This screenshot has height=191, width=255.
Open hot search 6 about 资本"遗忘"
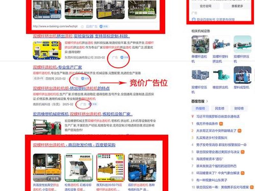coord(209,159)
